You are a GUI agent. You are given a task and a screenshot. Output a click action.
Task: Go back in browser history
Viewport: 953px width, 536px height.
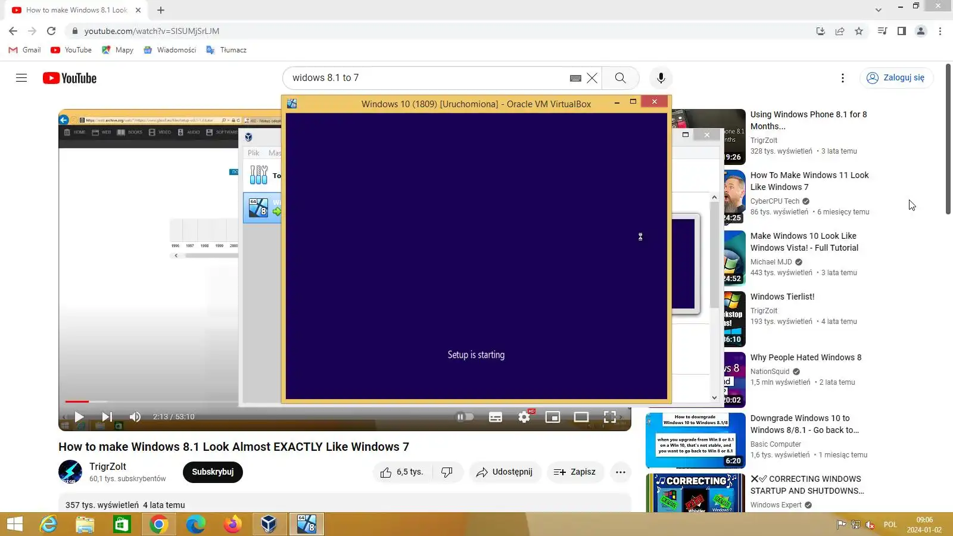13,31
